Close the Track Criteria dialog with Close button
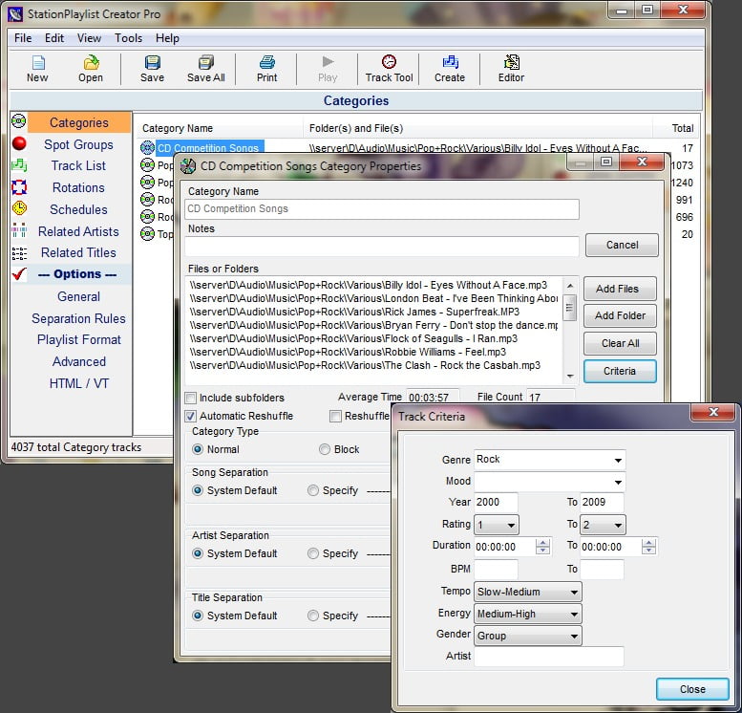742x713 pixels. pyautogui.click(x=692, y=689)
